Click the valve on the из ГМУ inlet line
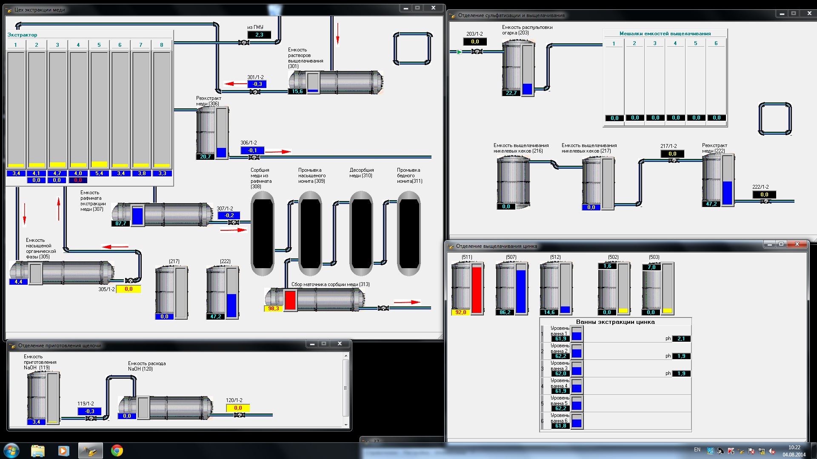Viewport: 817px width, 459px height. point(243,42)
